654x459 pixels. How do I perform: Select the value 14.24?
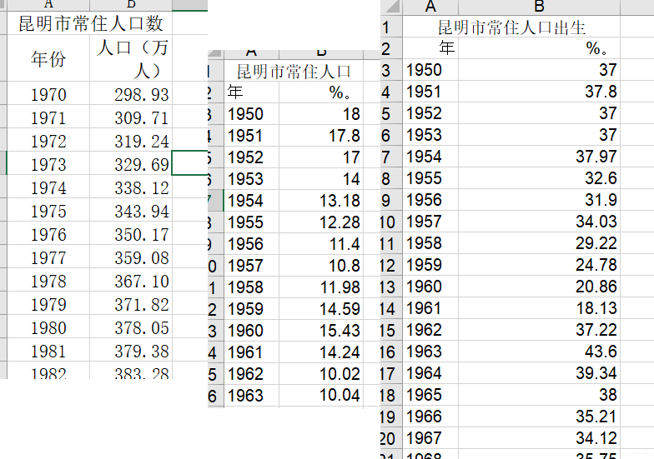320,352
